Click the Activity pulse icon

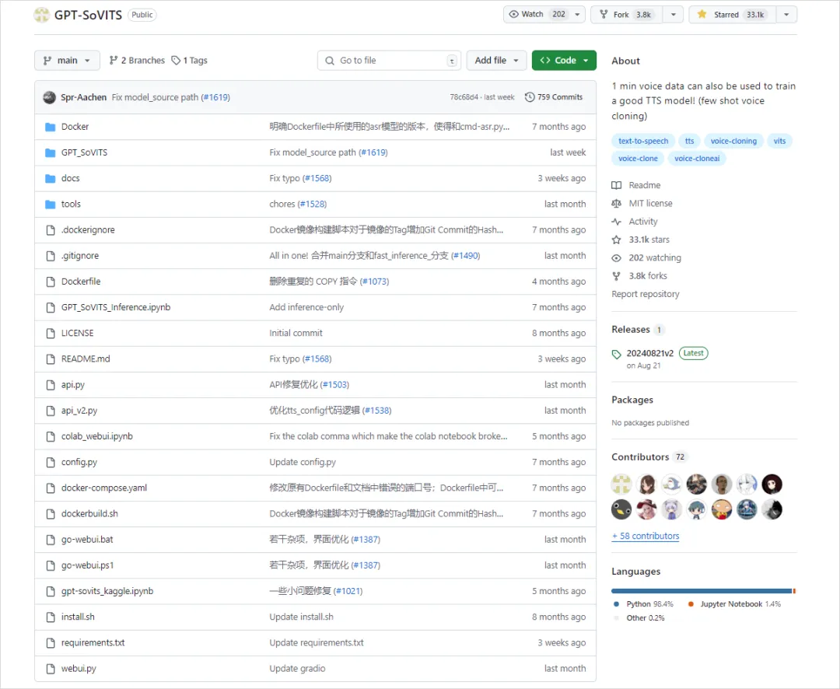pyautogui.click(x=617, y=222)
